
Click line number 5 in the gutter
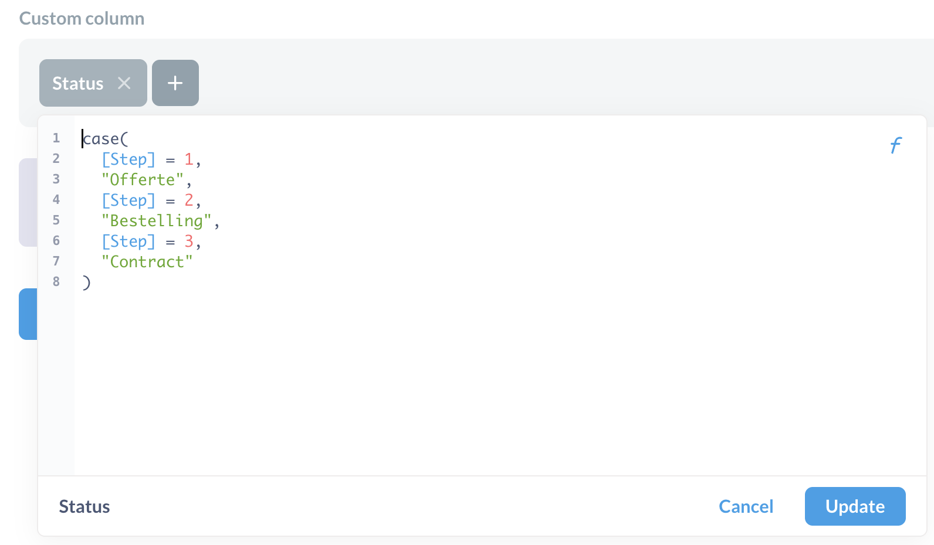tap(56, 220)
